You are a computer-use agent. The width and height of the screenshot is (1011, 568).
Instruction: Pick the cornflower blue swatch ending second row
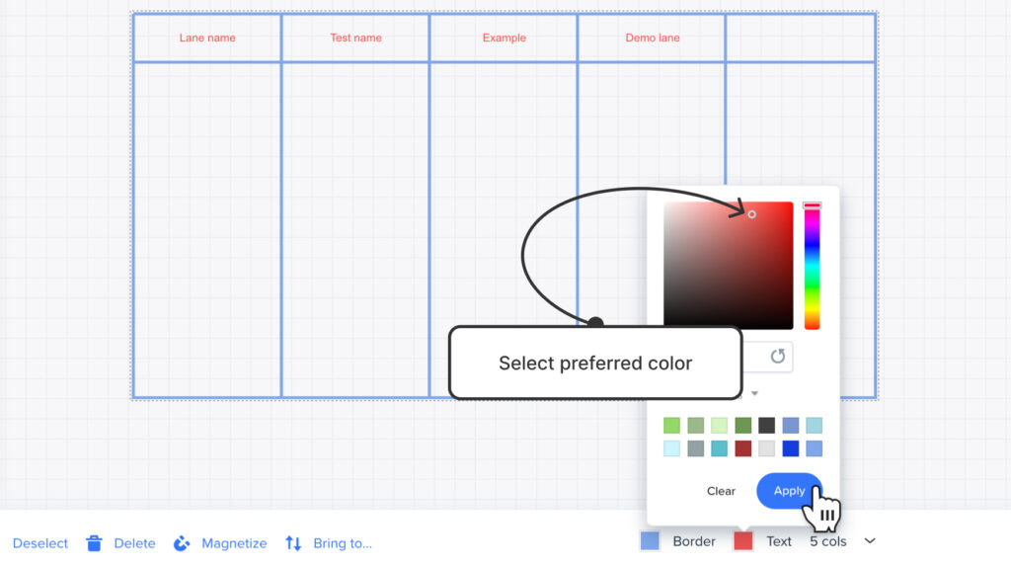click(815, 448)
